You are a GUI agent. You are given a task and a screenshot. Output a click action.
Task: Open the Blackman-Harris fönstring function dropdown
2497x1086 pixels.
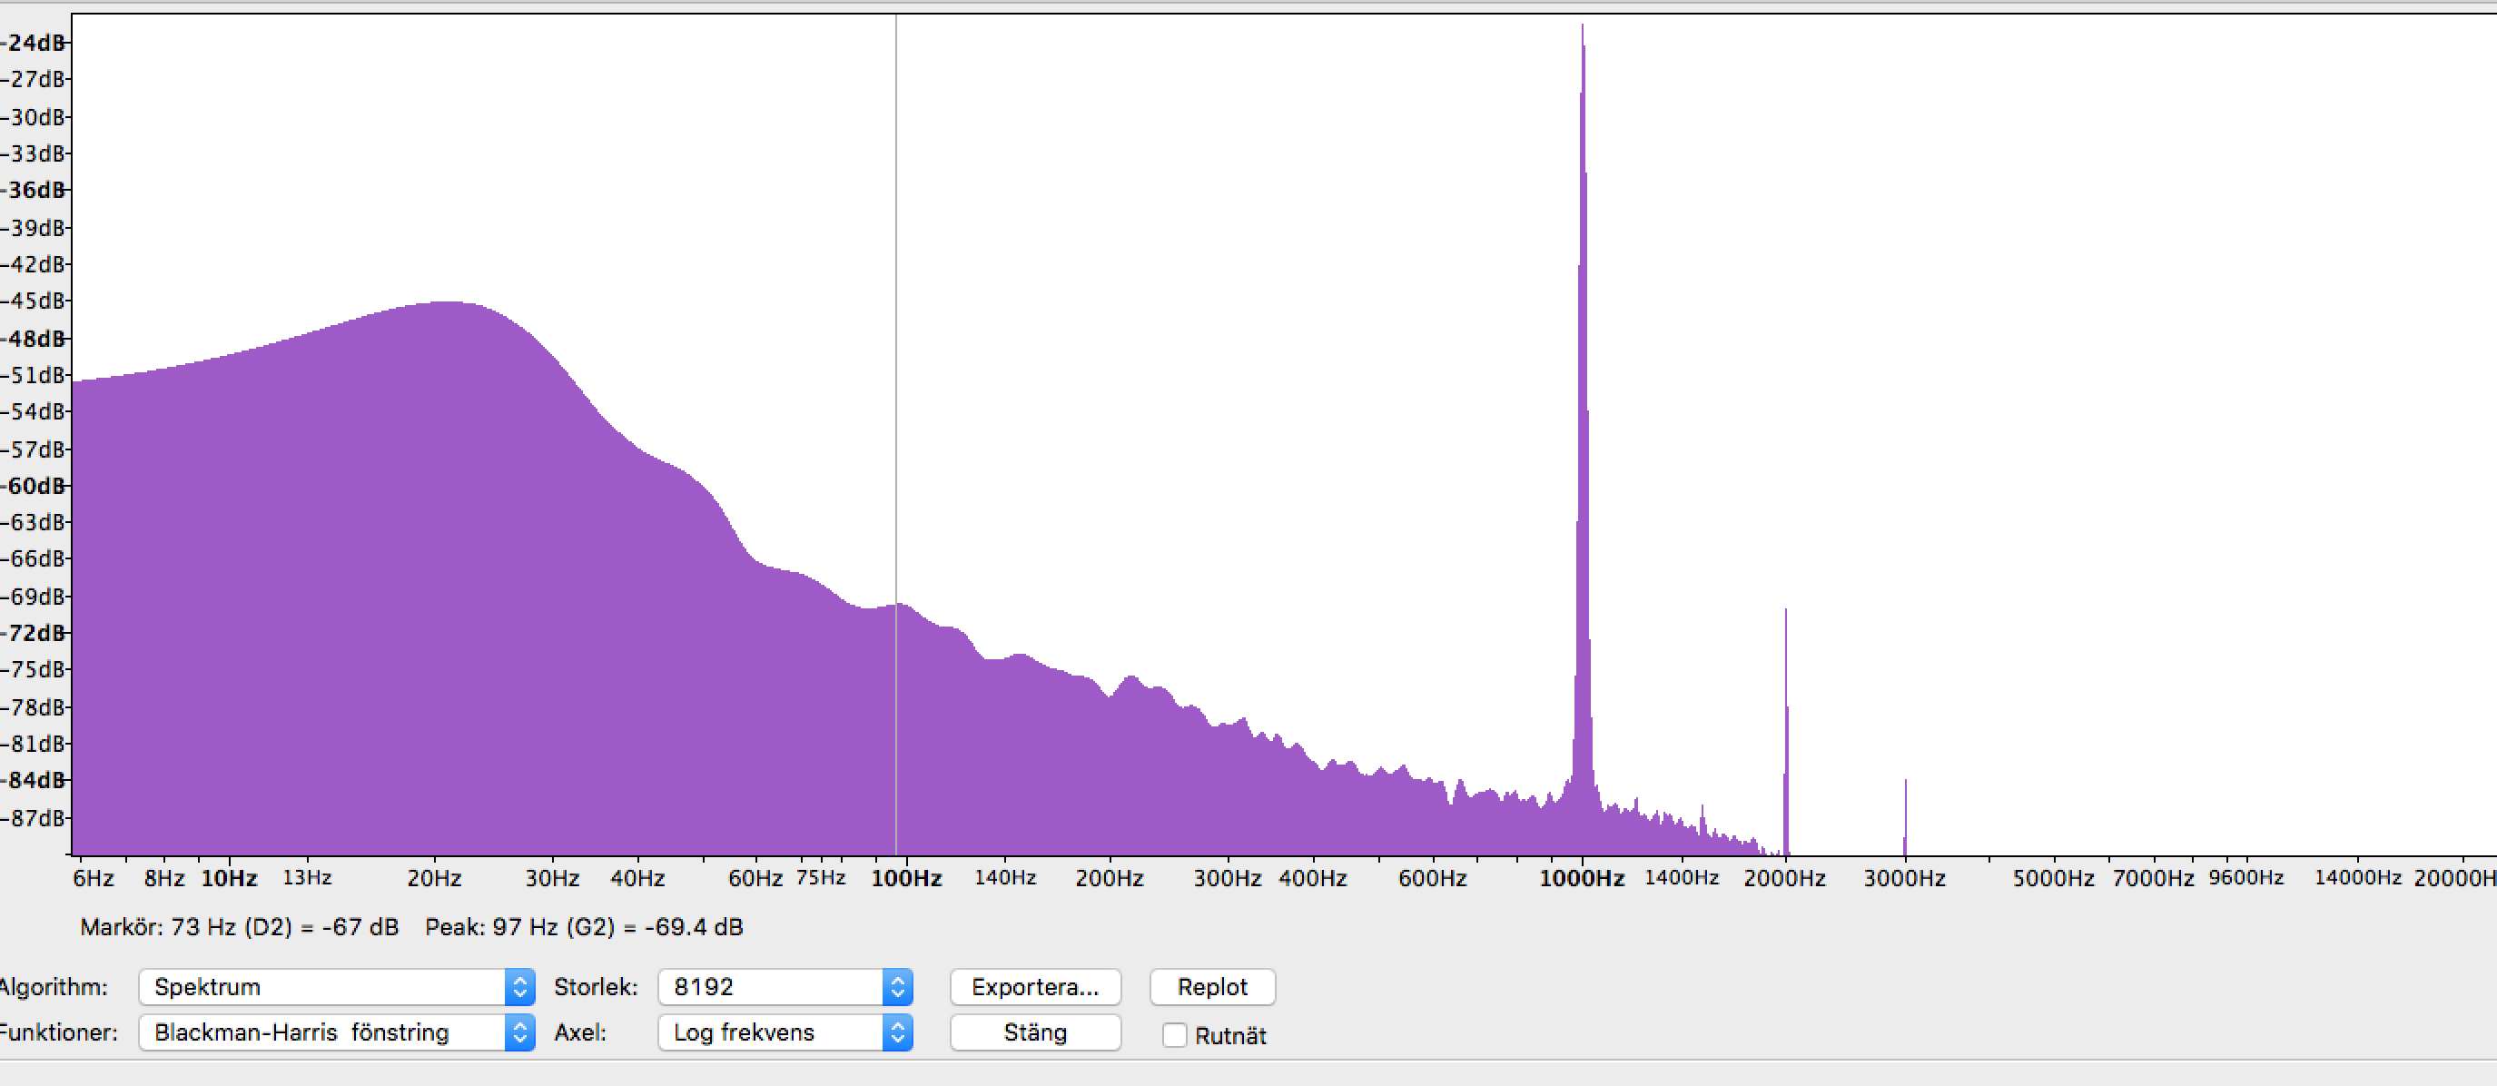pos(336,1032)
